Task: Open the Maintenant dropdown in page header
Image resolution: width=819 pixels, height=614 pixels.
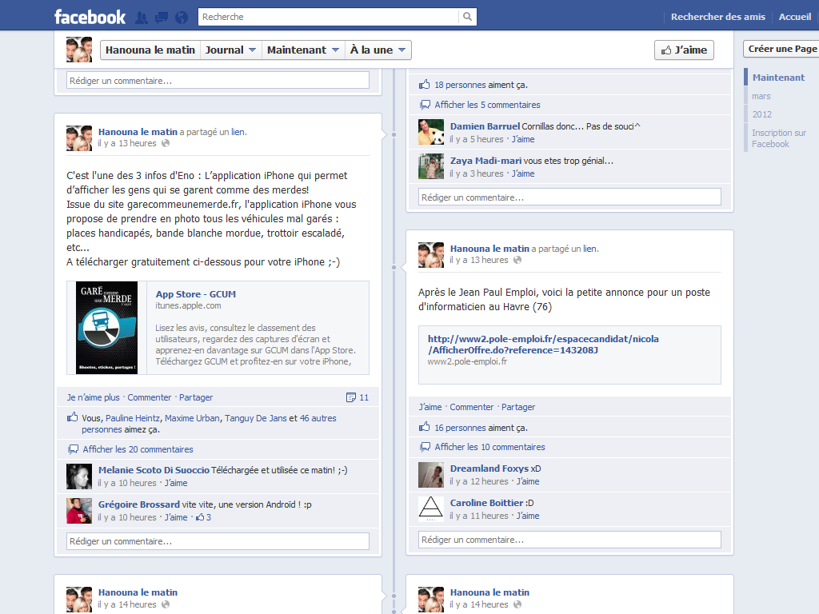Action: point(303,50)
